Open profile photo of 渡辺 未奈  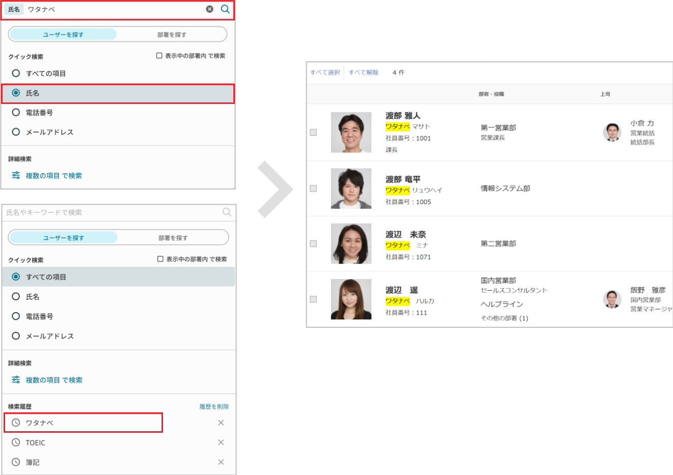pos(351,243)
